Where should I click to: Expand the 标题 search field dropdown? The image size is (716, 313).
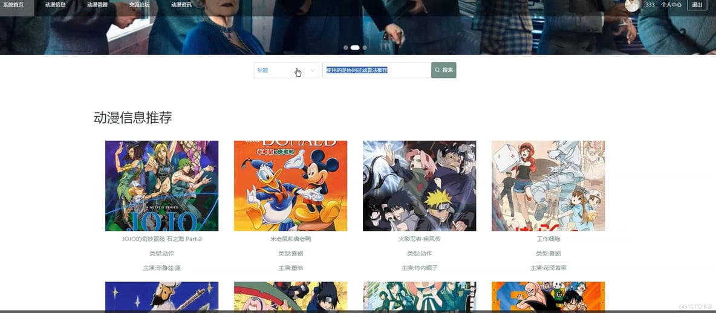click(286, 70)
